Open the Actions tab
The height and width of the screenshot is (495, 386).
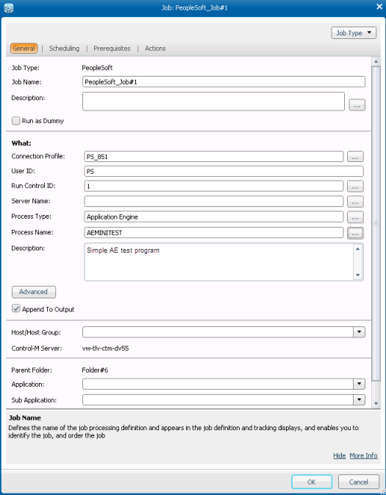[x=155, y=49]
